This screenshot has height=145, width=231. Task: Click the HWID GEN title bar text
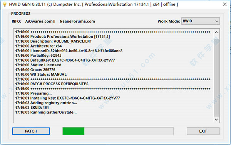coord(94,4)
